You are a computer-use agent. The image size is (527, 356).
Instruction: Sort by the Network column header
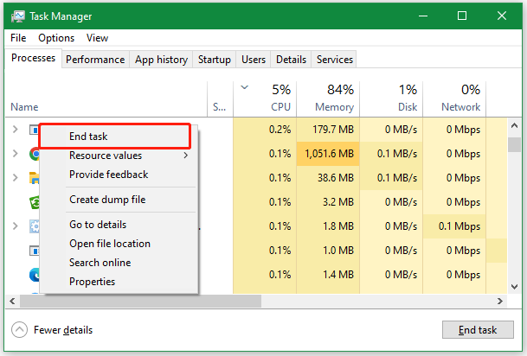(x=454, y=99)
